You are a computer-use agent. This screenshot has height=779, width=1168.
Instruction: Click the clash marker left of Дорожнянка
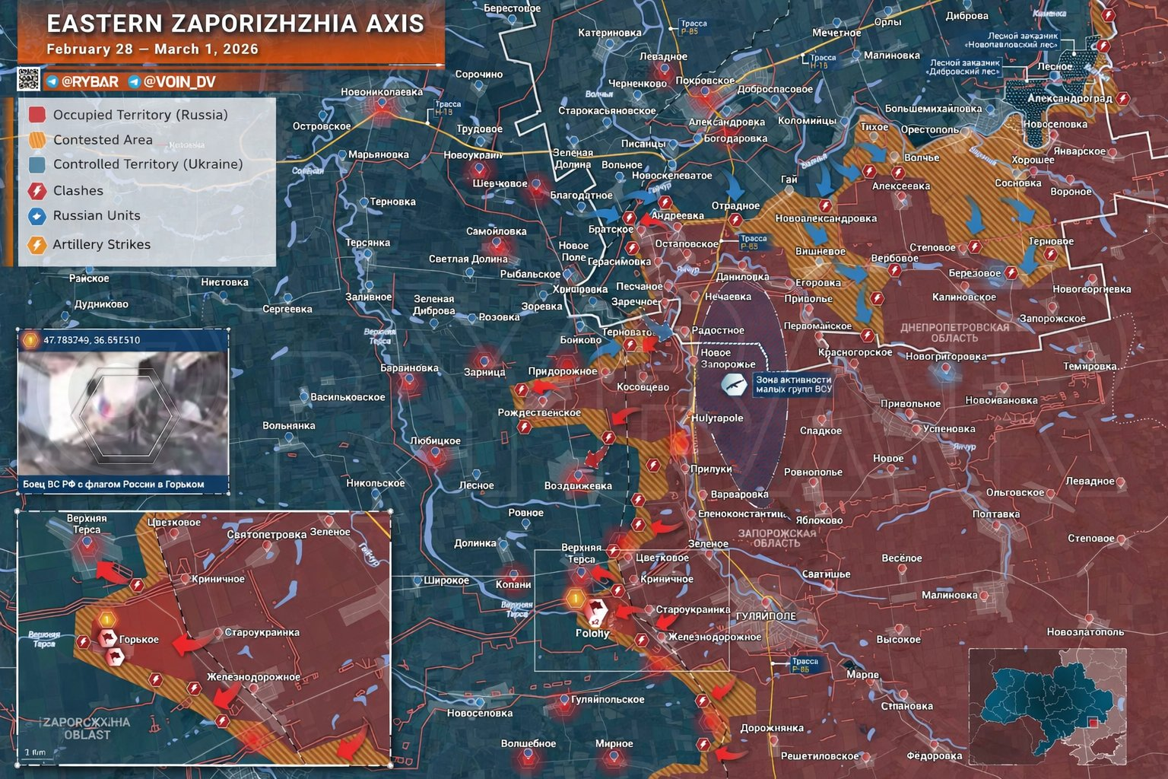[703, 744]
